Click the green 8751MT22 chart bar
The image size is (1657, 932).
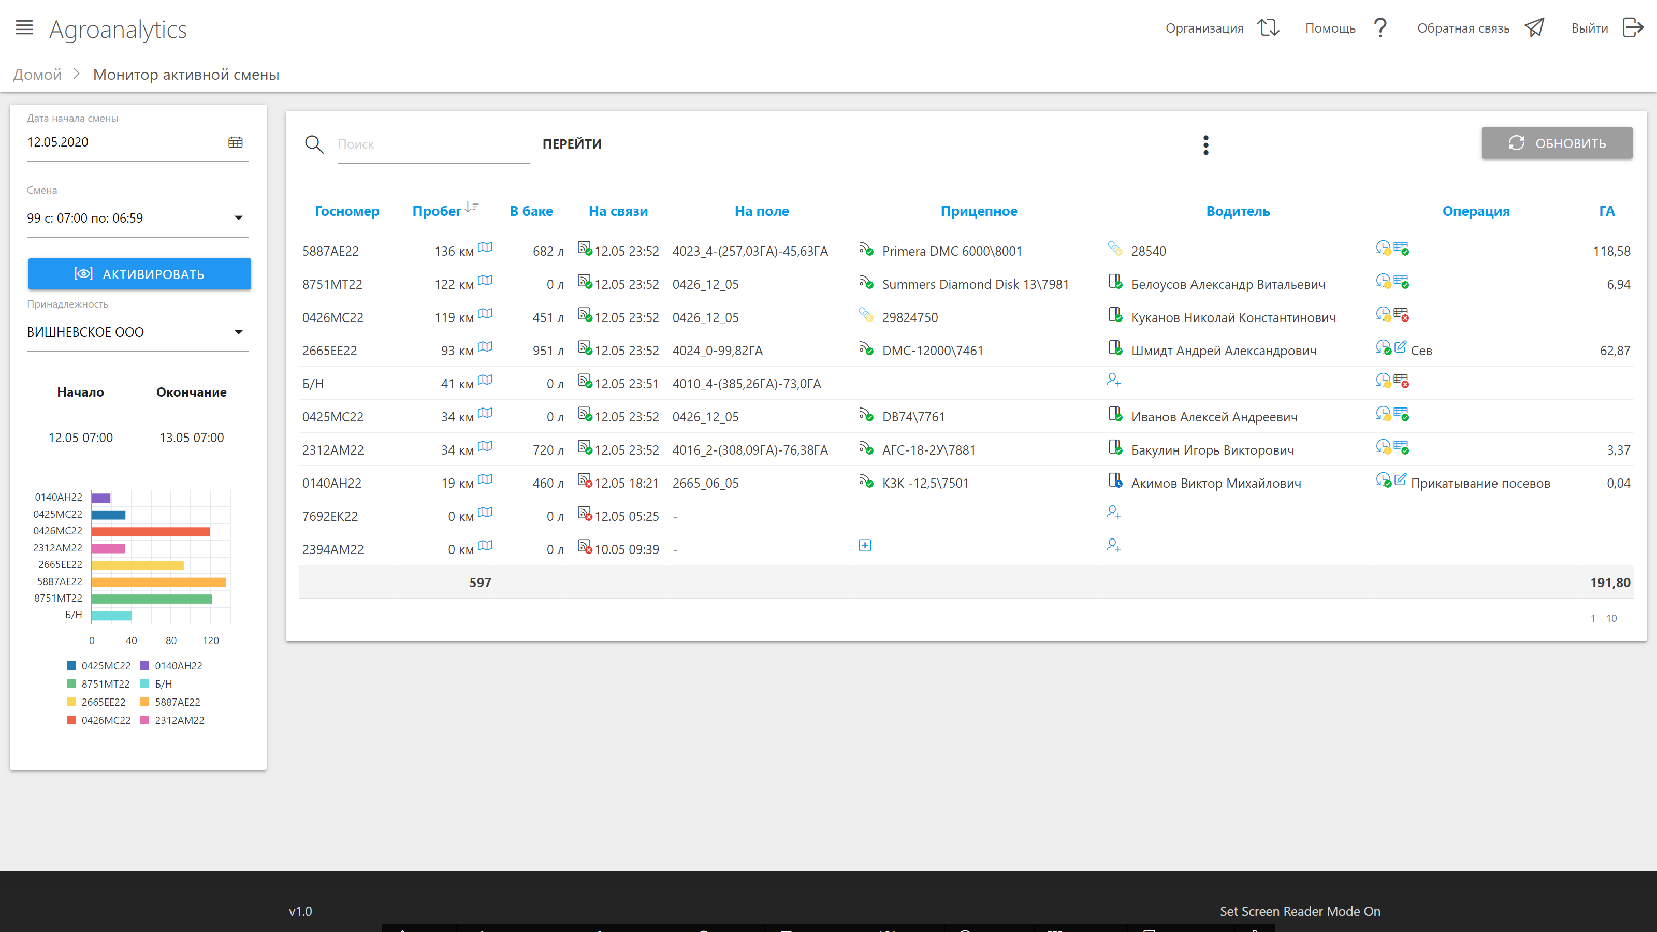[152, 599]
